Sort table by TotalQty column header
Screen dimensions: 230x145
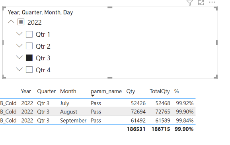(x=160, y=91)
